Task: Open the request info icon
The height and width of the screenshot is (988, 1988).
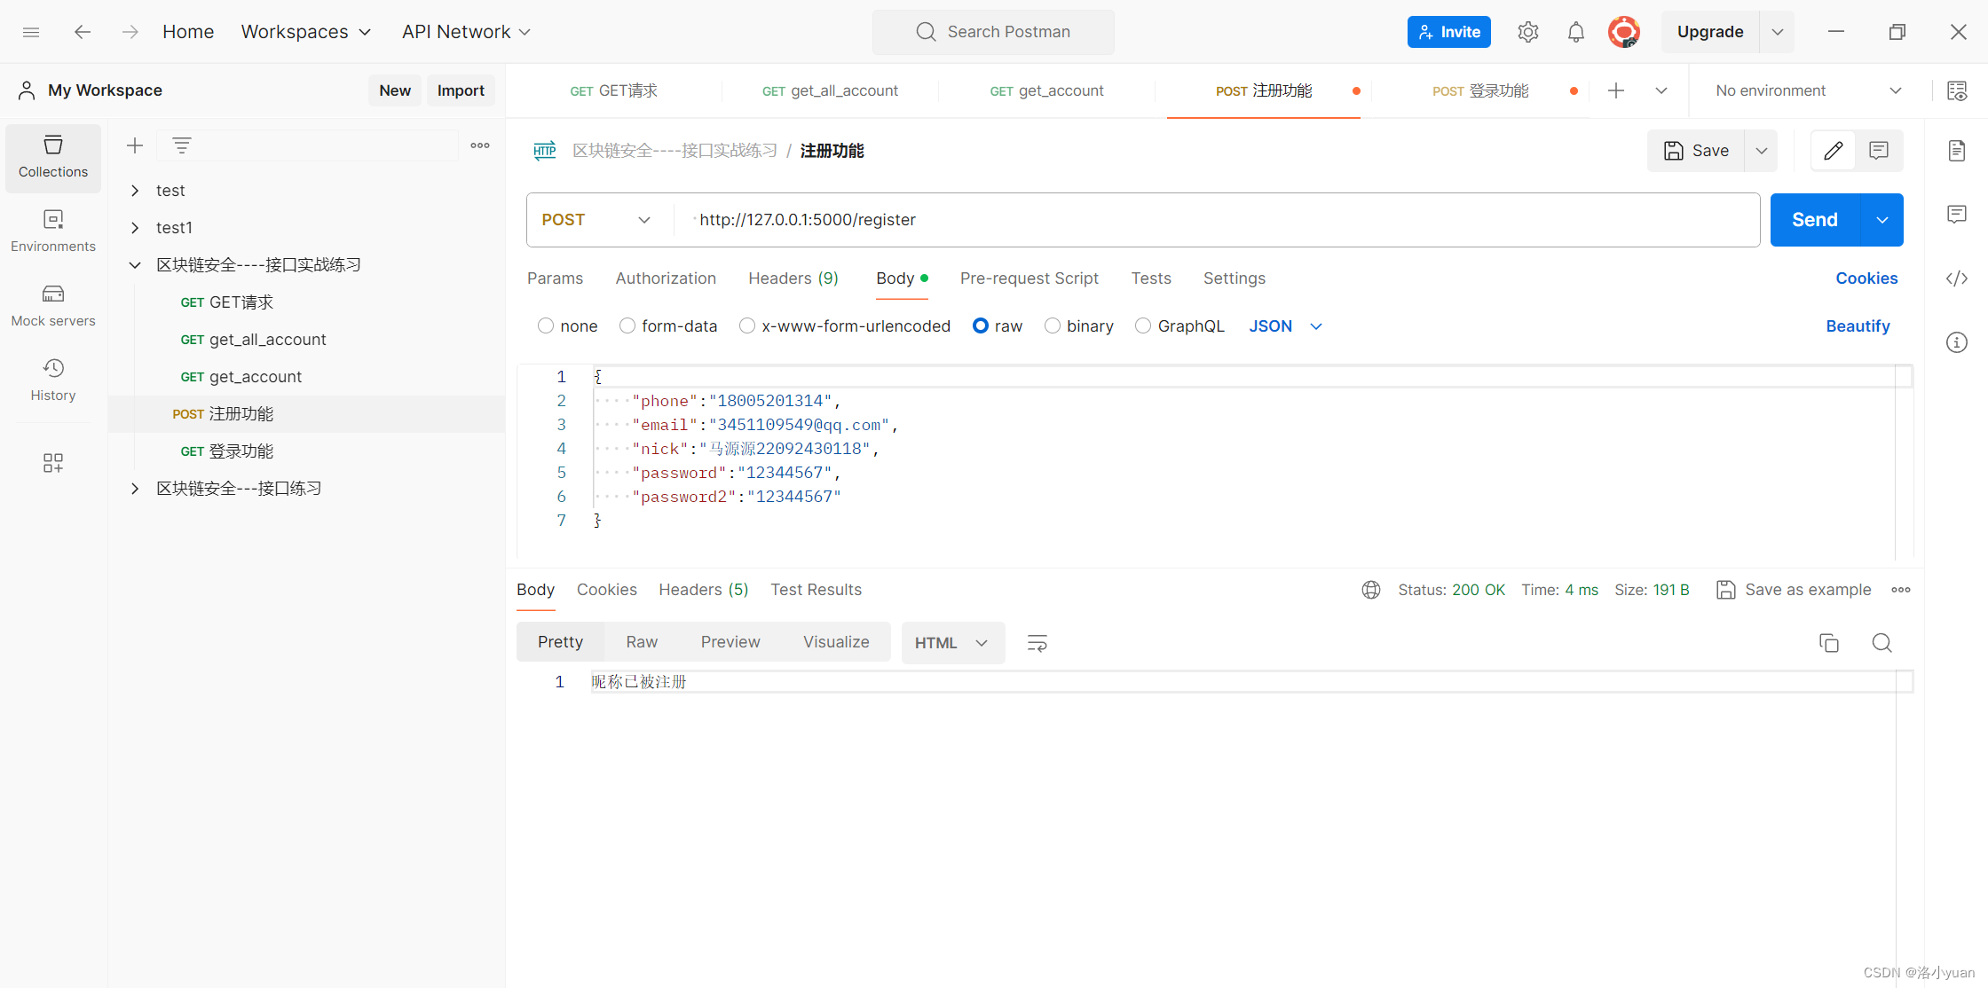Action: [1957, 342]
